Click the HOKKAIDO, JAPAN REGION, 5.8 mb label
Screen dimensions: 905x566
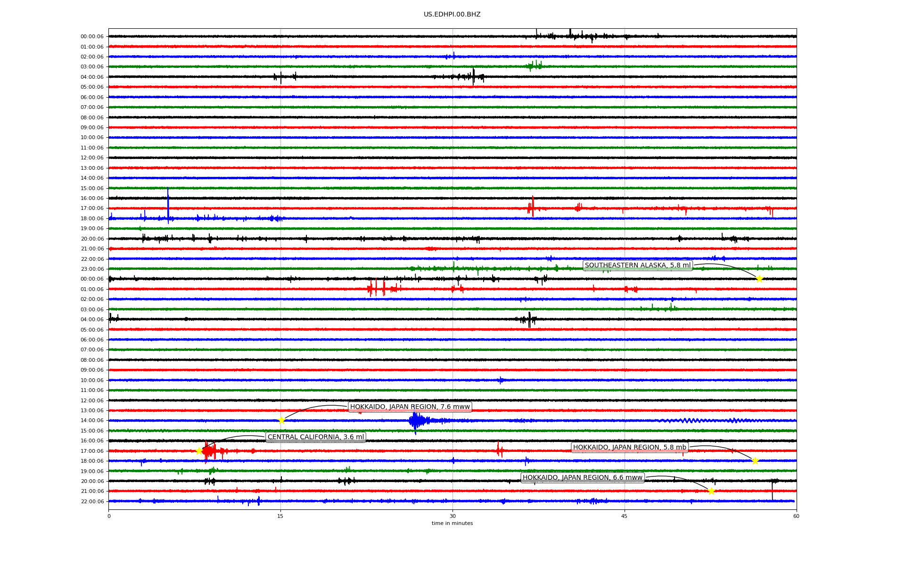click(x=629, y=448)
